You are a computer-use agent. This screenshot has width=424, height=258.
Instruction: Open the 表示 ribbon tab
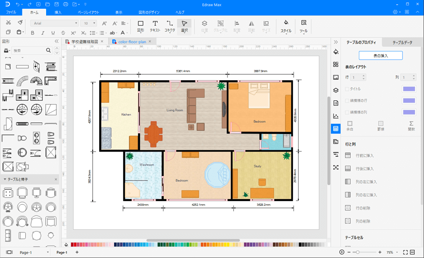pos(119,12)
